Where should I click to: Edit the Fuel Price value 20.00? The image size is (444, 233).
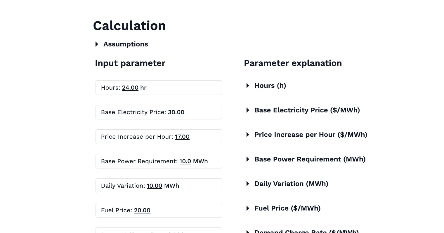tap(142, 210)
